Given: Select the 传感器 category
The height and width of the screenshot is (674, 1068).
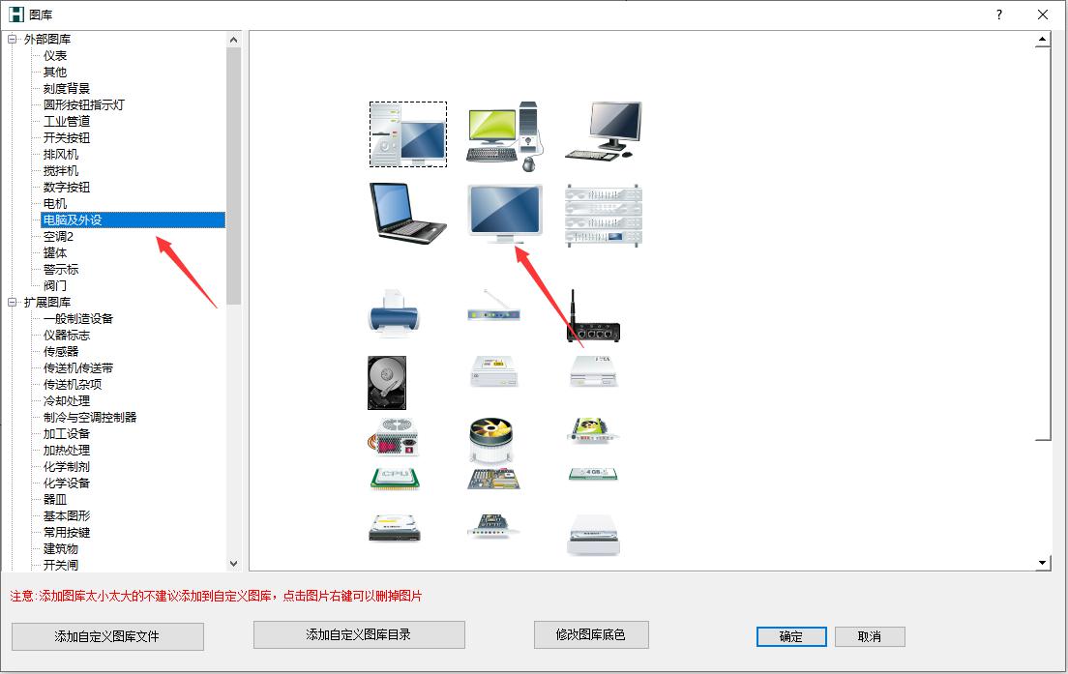Looking at the screenshot, I should pos(61,352).
